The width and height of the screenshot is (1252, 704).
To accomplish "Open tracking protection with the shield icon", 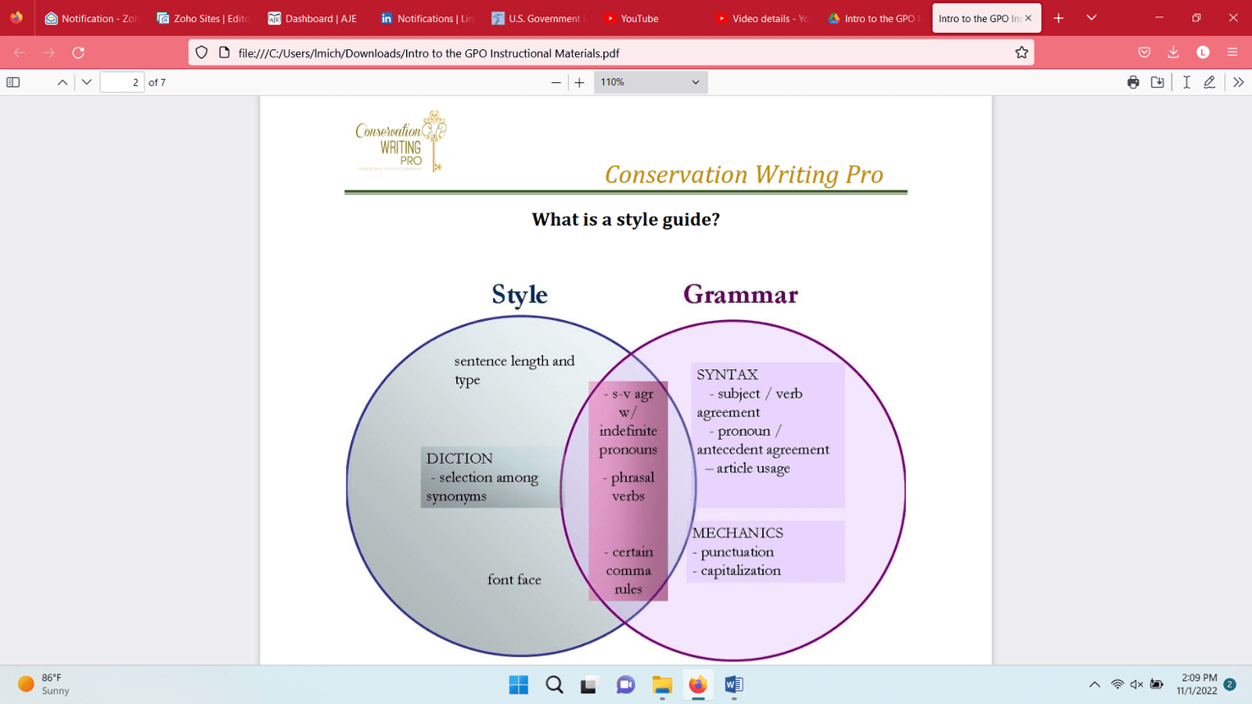I will pyautogui.click(x=201, y=52).
